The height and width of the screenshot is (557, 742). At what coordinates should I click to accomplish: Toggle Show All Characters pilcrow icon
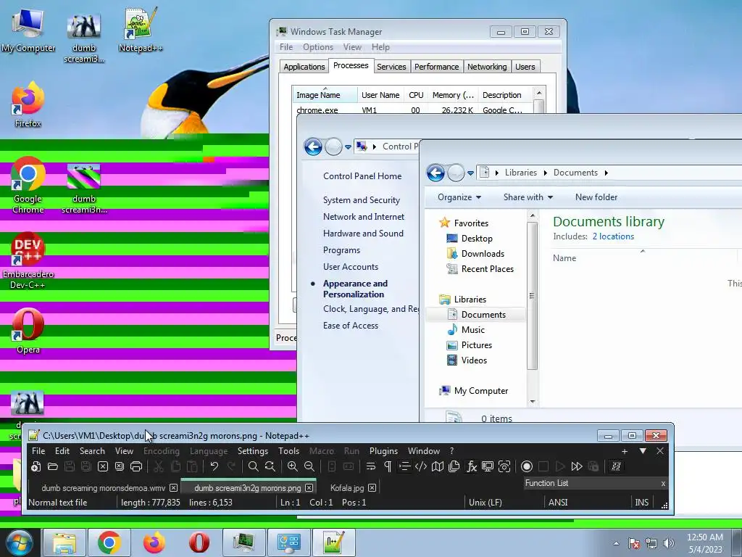click(388, 466)
